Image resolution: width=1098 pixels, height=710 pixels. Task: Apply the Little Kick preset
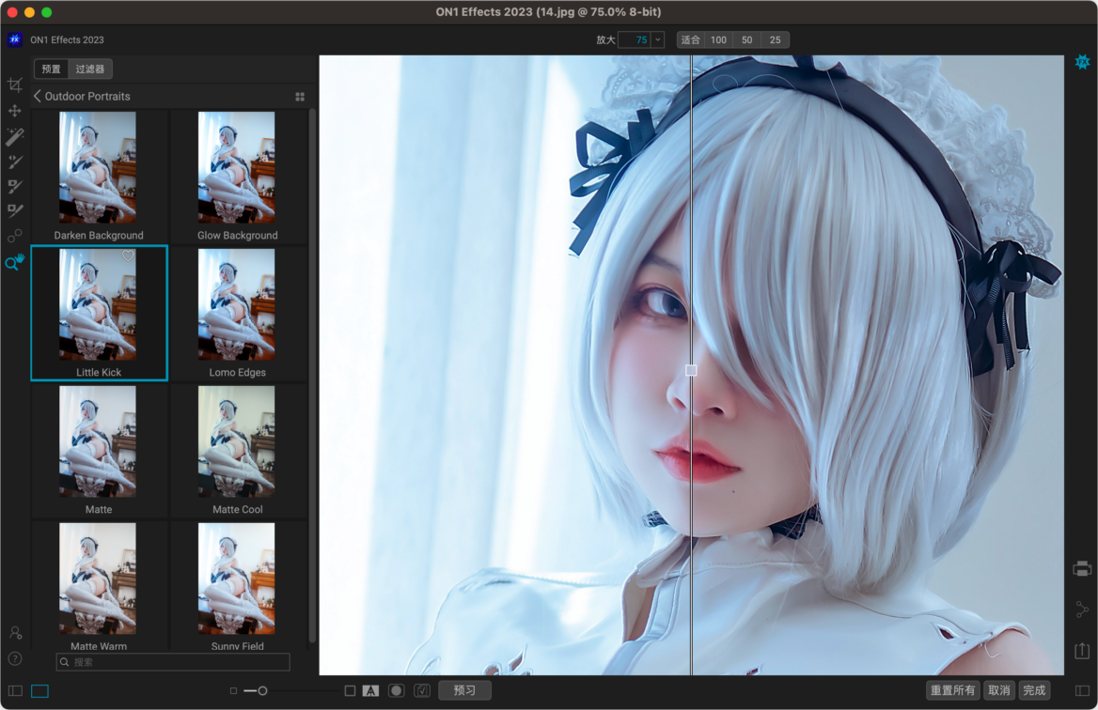point(99,314)
